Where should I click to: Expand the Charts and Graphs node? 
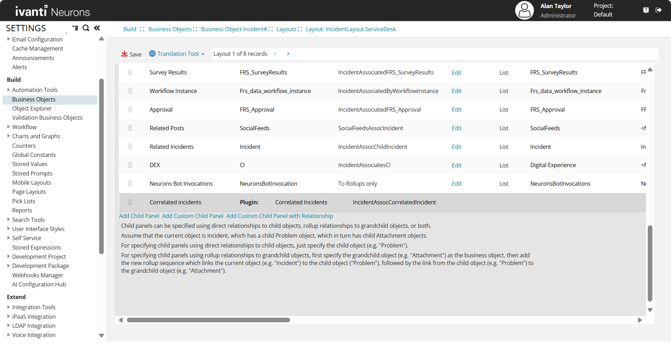click(x=8, y=136)
